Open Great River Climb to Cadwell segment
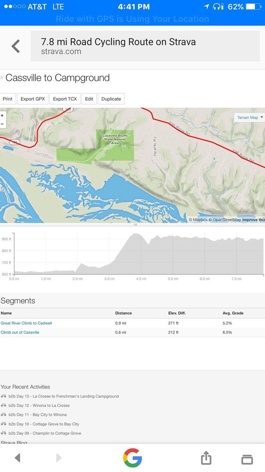 [x=26, y=323]
